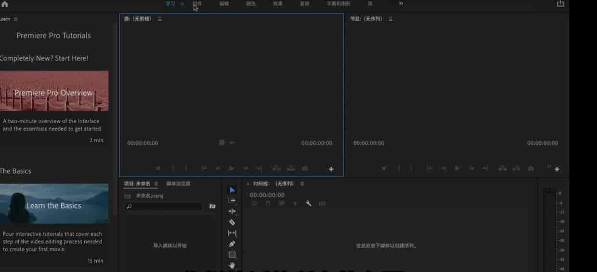
Task: Select the Track Select Forward tool
Action: click(232, 200)
